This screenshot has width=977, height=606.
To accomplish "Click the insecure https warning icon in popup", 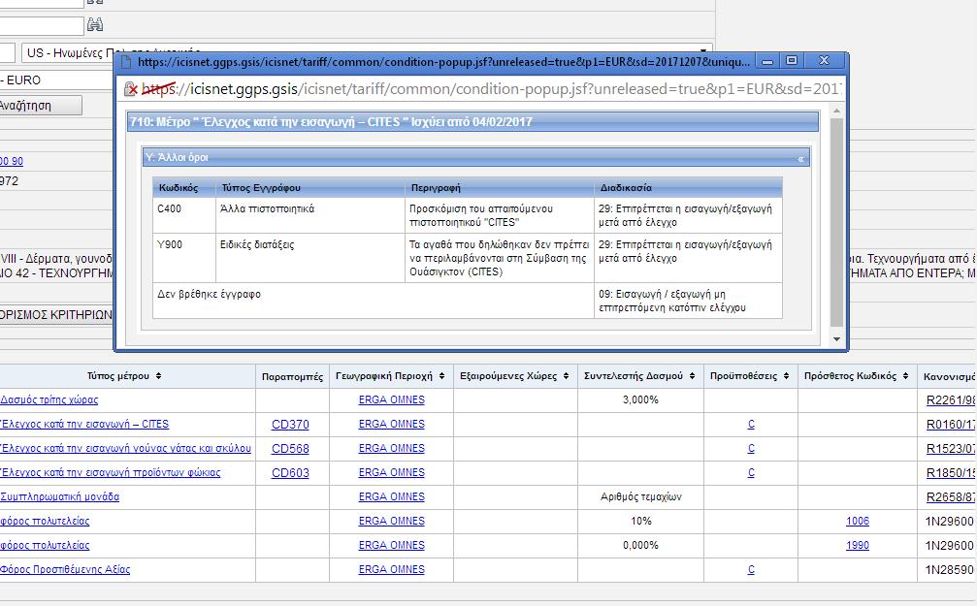I will 131,89.
